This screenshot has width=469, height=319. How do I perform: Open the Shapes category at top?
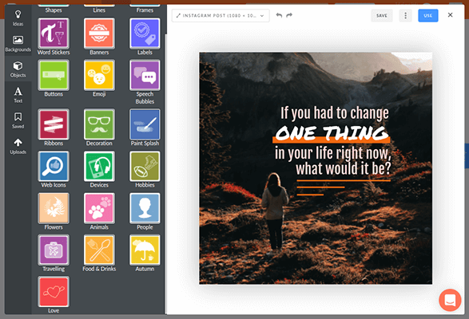(54, 9)
